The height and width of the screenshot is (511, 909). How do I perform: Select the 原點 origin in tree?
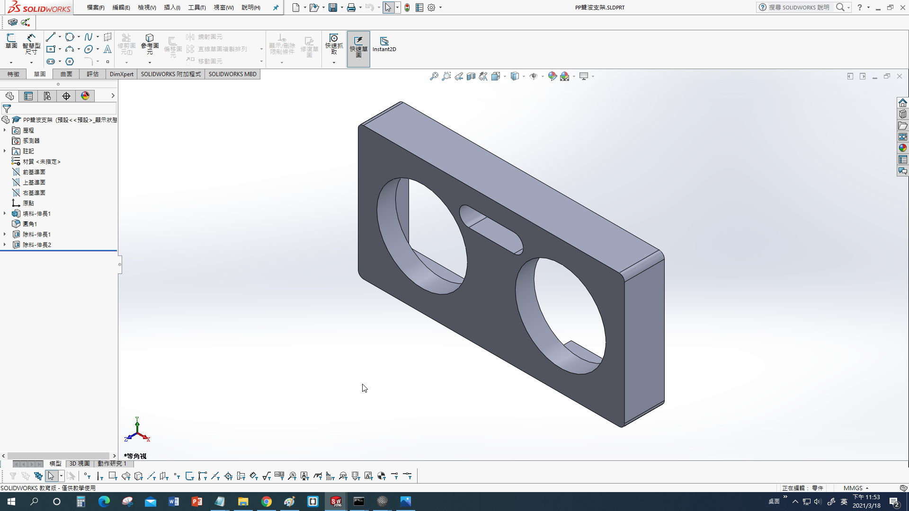[28, 203]
